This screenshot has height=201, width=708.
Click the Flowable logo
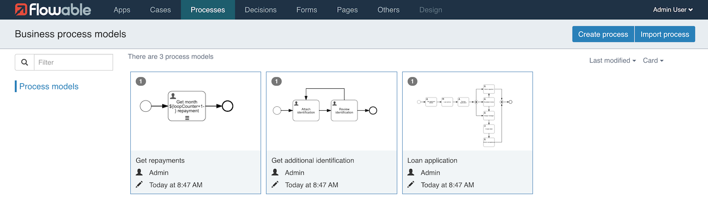[53, 9]
